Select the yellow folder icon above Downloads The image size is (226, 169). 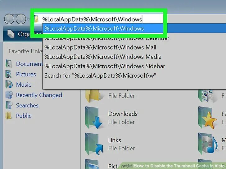point(93,96)
